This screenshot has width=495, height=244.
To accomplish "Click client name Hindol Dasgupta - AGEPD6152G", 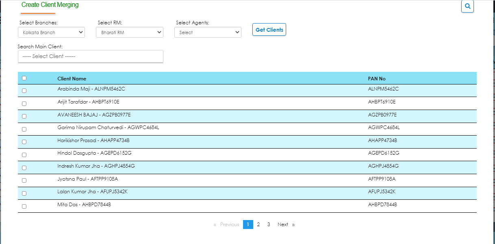I will [95, 153].
